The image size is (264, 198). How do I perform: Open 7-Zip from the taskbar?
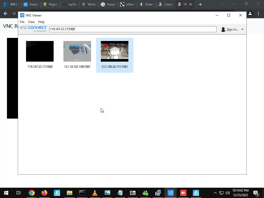point(133,193)
